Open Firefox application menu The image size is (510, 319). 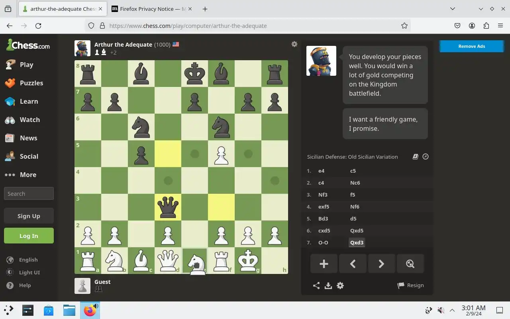coord(500,26)
